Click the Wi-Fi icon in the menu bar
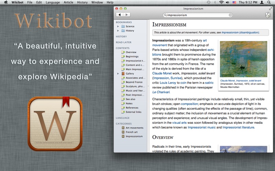Screen dimensions: 275x171 [221, 2]
